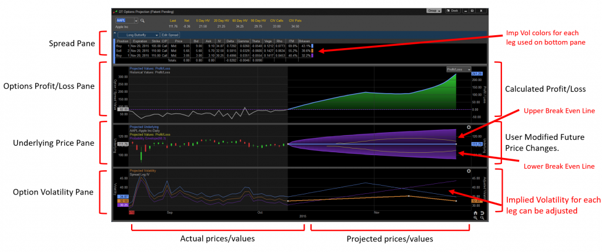602x252 pixels.
Task: Click the orange color swatch for Sell leg
Action: pos(313,51)
